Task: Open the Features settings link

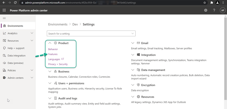Action: 53,54
